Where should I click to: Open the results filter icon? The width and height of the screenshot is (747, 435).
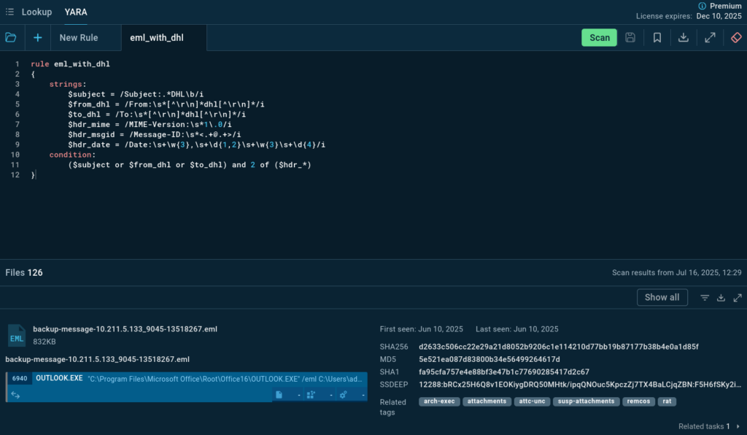(x=705, y=298)
